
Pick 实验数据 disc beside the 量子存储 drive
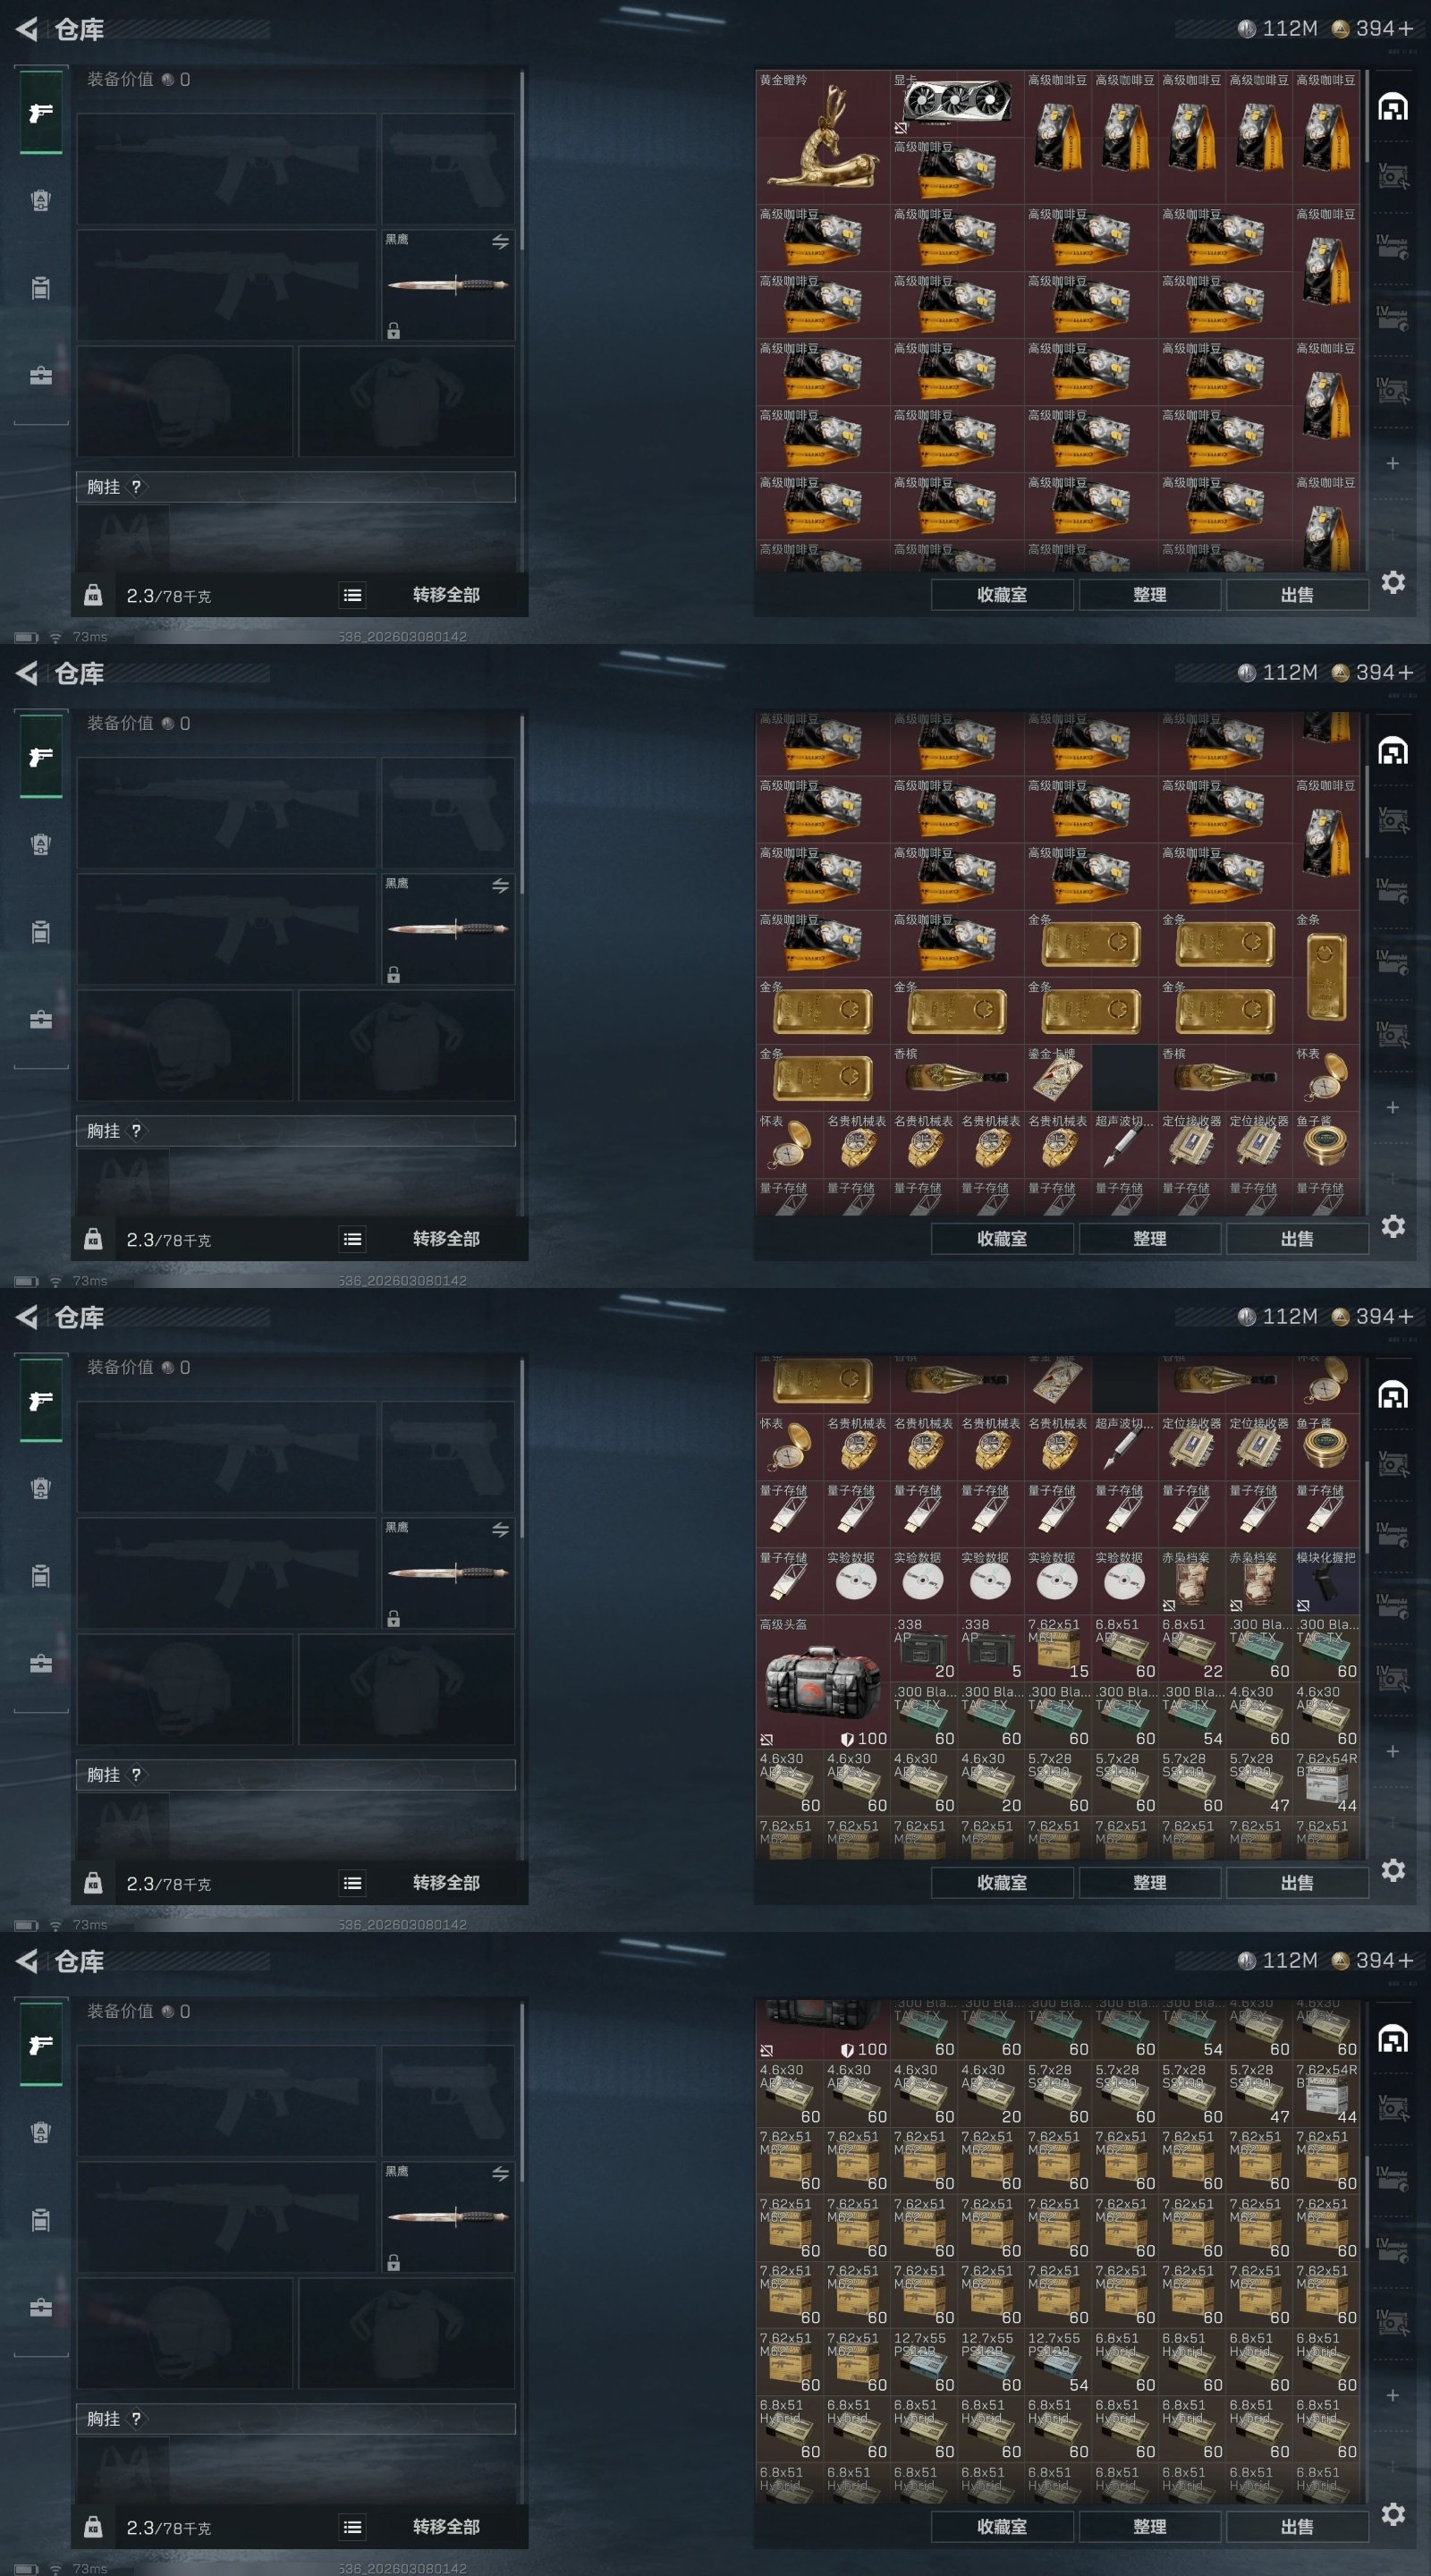click(856, 1581)
